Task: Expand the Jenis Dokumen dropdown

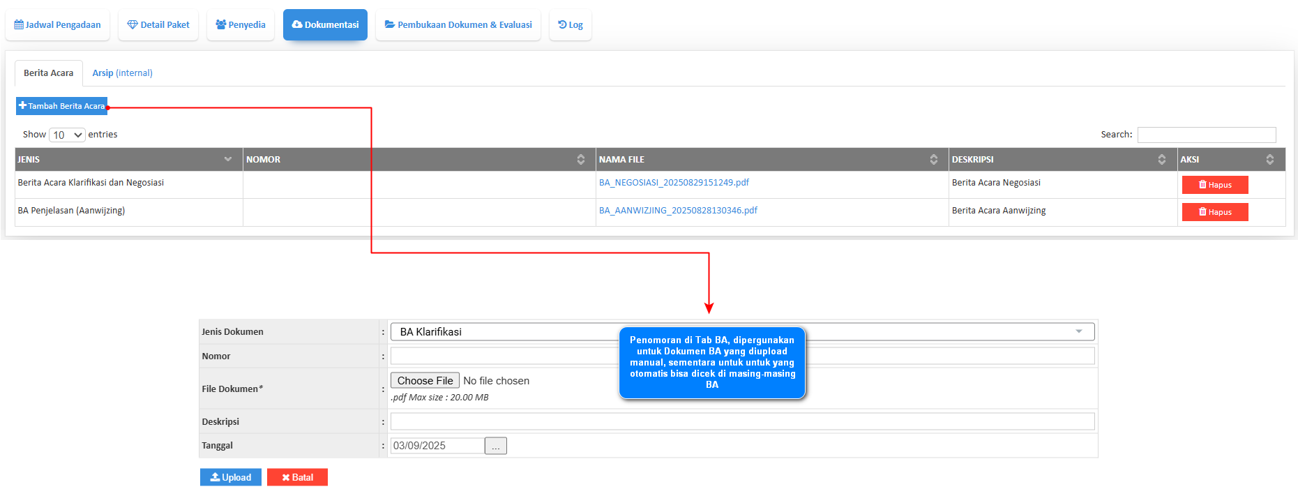Action: click(742, 332)
